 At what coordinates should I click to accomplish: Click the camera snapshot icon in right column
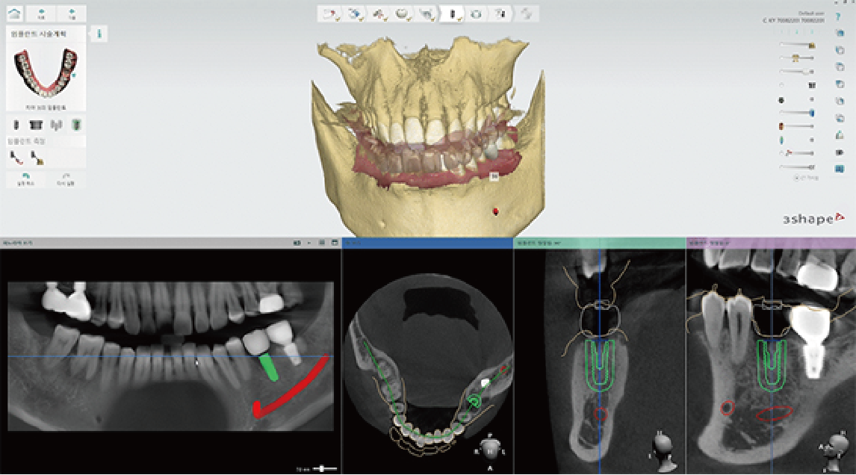coord(840,152)
